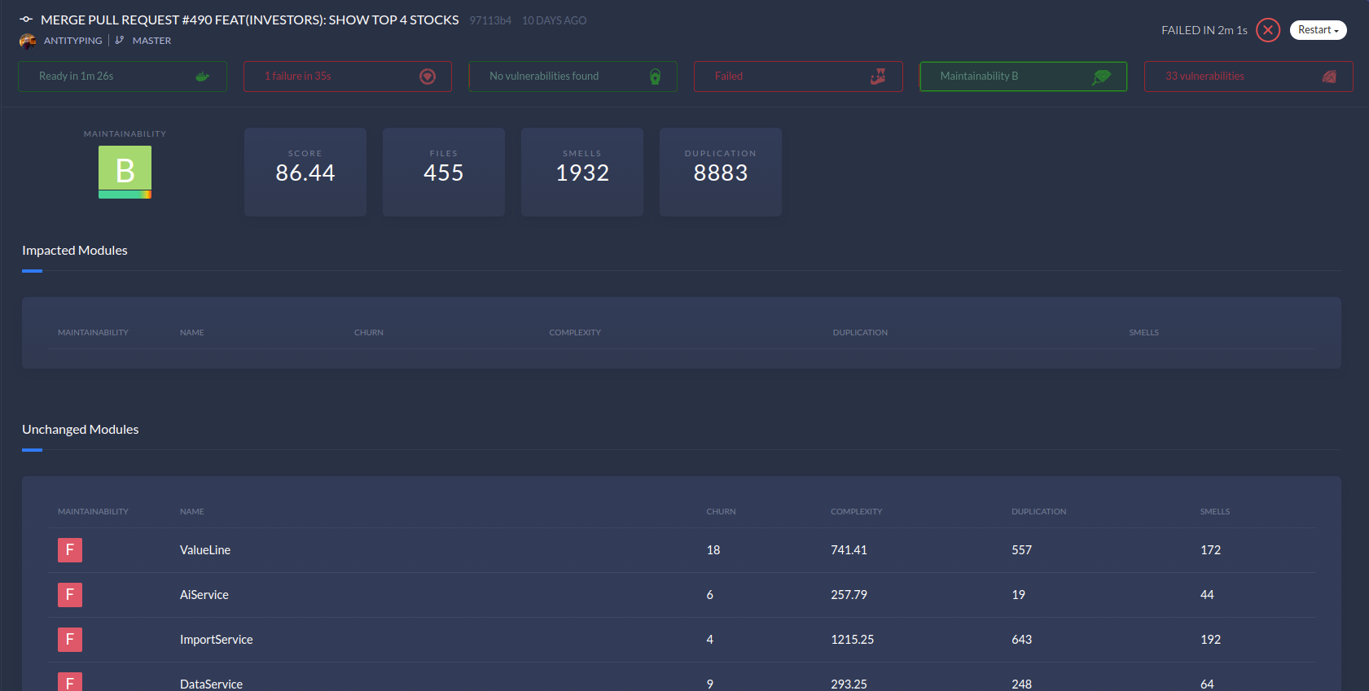Click the lock icon in the No vulnerabilities card

click(x=655, y=77)
